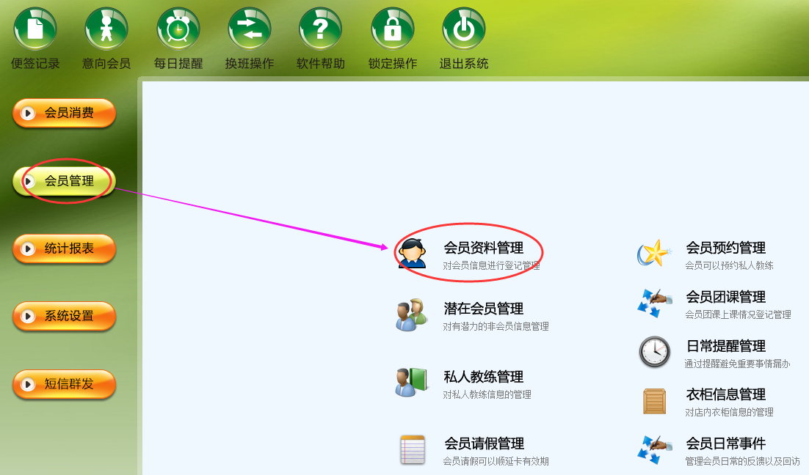Click the 短信群发 sidebar button

click(x=64, y=384)
